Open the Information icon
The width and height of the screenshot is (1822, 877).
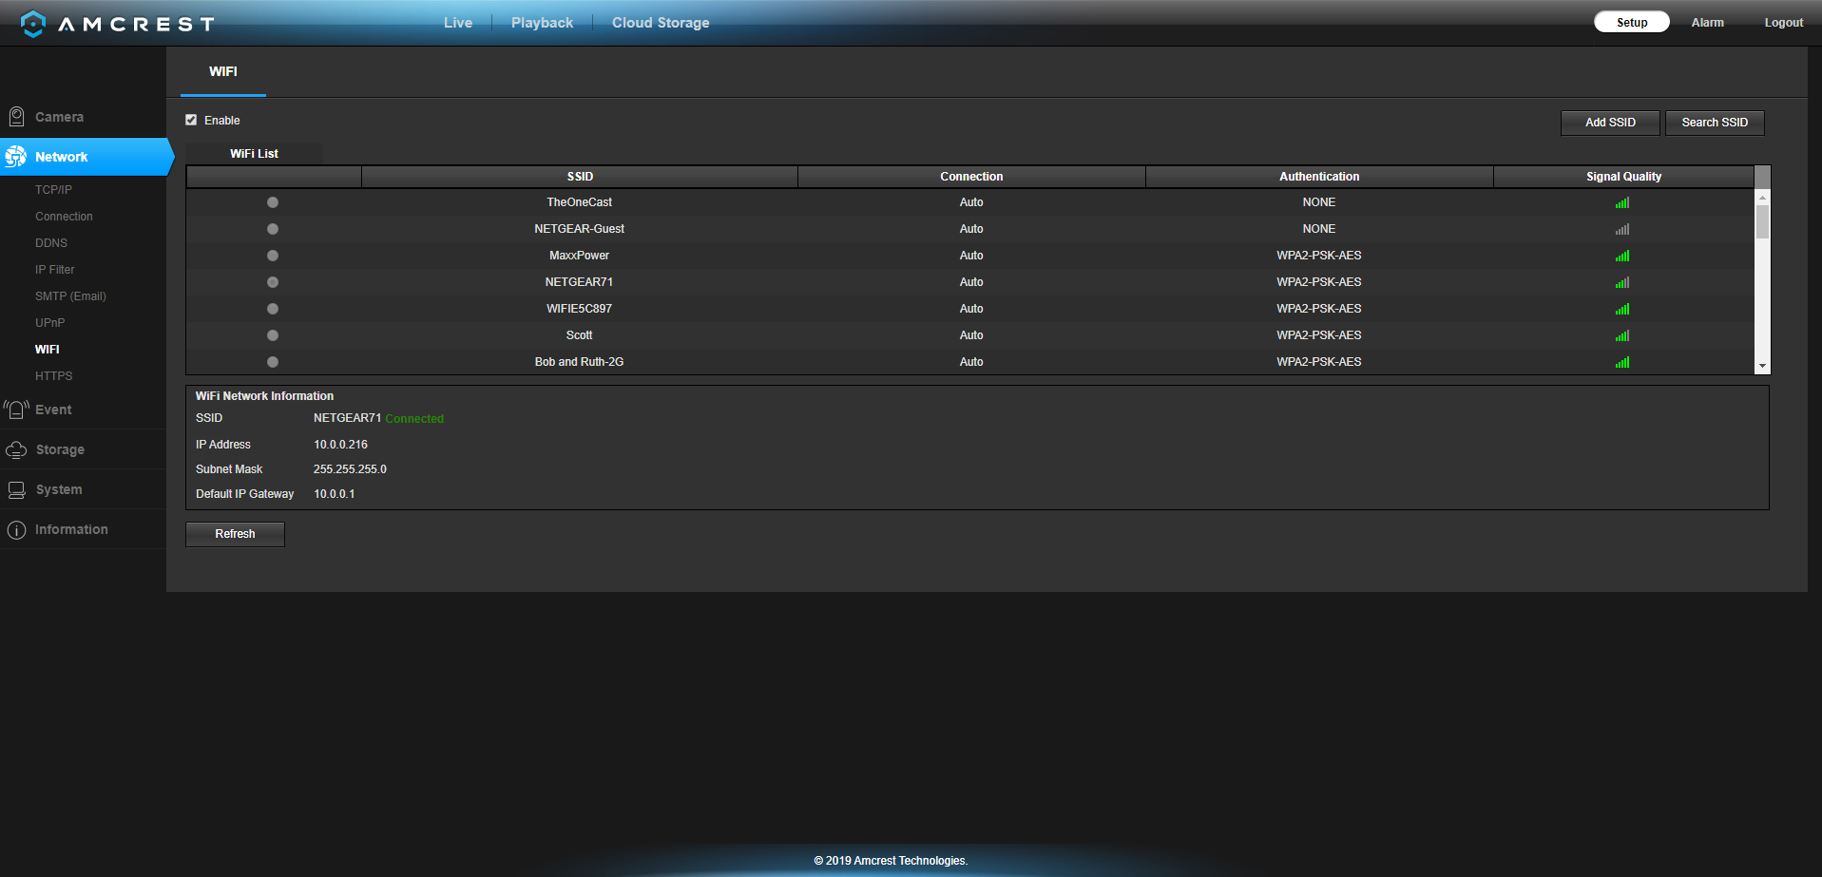tap(16, 529)
